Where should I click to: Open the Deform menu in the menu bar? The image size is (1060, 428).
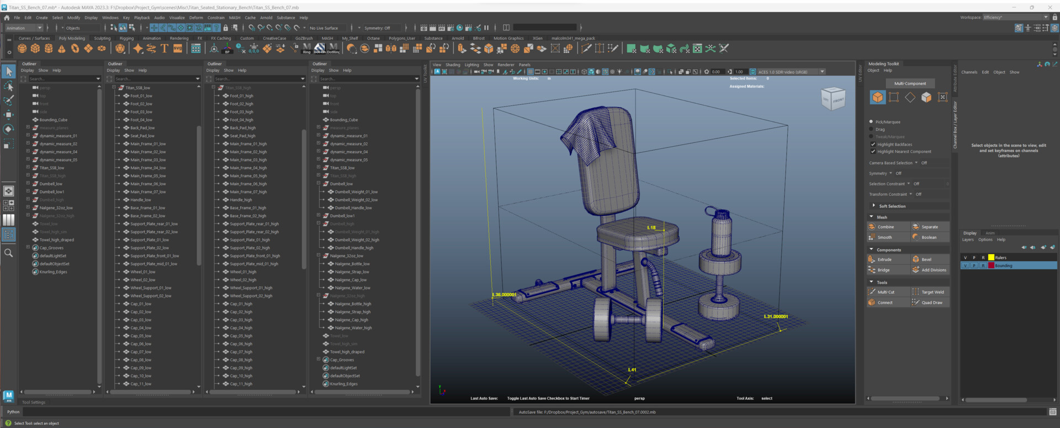[x=196, y=18]
